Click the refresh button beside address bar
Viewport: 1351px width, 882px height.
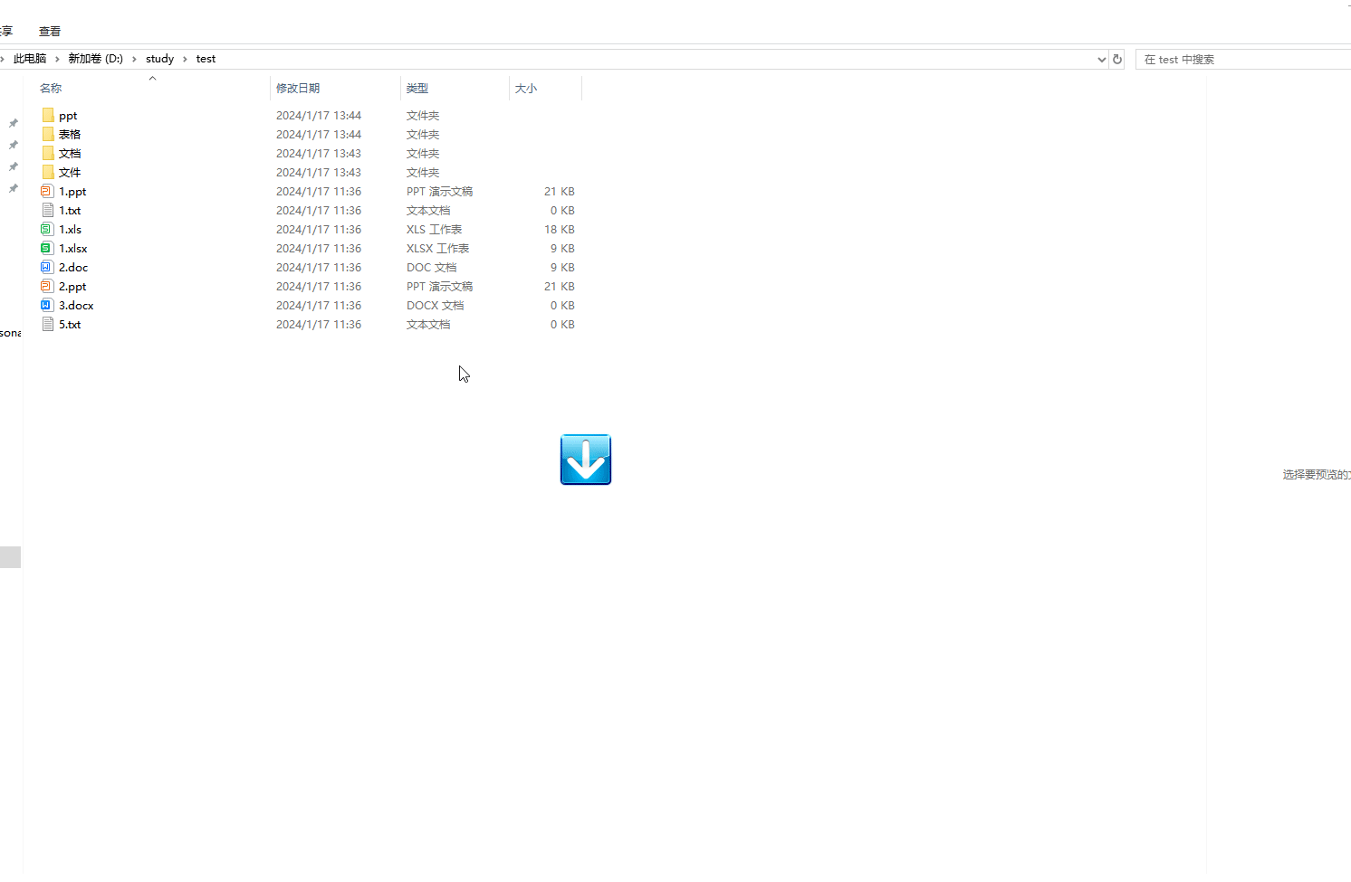(1117, 60)
